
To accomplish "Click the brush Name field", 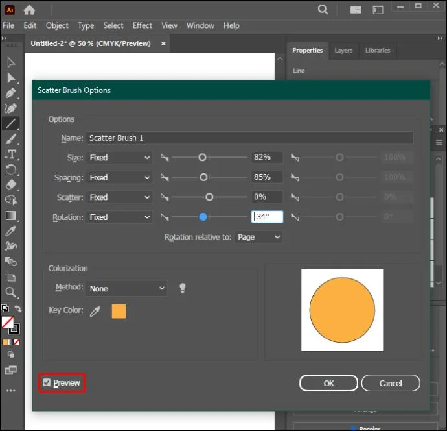I will [249, 138].
